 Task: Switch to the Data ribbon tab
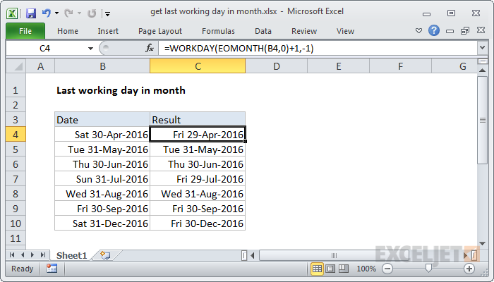point(263,31)
